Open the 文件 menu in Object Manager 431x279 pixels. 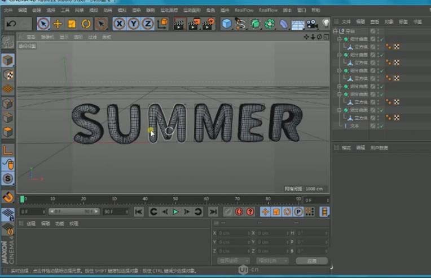point(346,21)
